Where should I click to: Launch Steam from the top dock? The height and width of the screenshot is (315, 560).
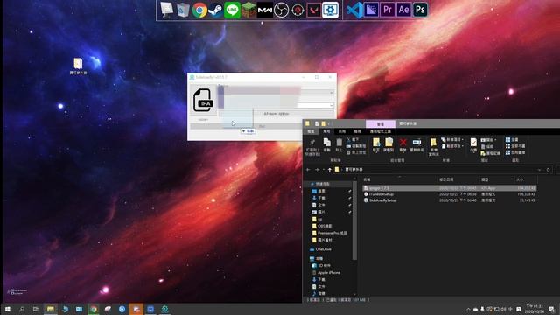(x=216, y=10)
